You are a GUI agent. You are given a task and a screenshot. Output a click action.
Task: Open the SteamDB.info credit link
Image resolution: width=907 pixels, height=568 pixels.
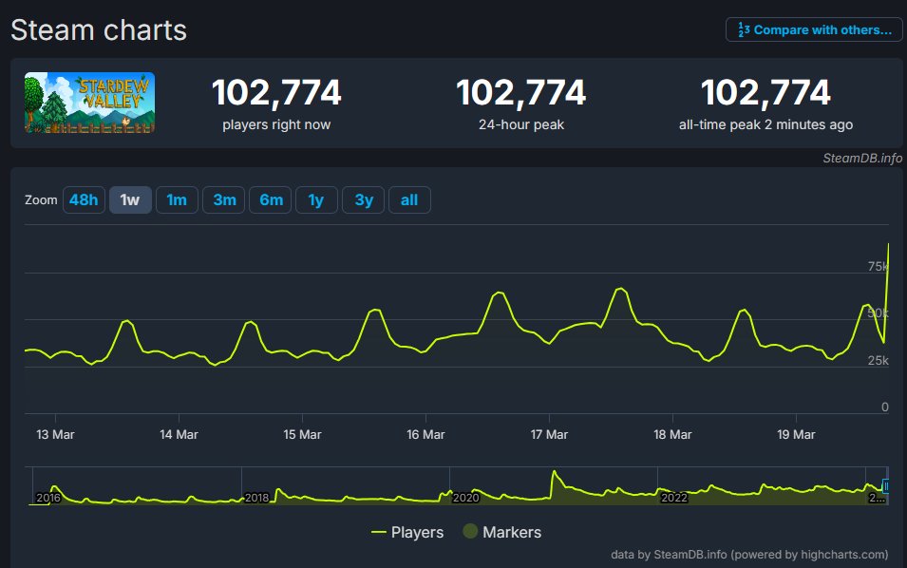(862, 158)
